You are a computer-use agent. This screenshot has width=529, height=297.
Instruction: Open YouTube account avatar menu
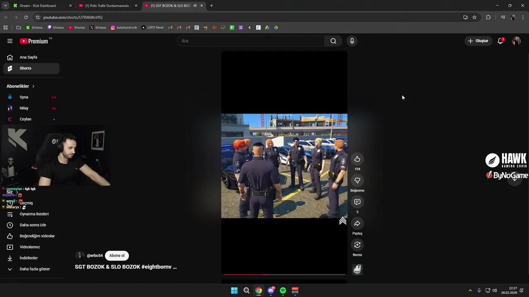tap(516, 41)
